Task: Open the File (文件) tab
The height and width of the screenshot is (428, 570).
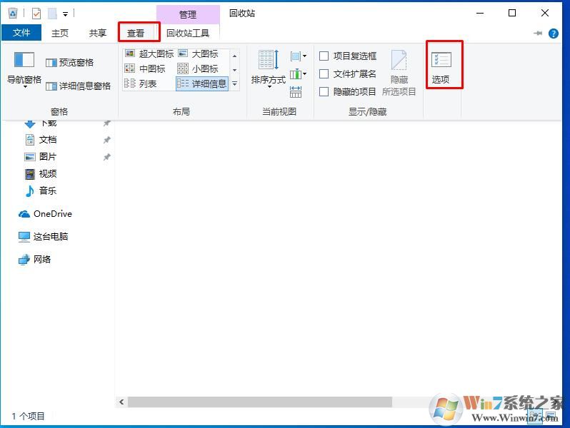Action: [x=21, y=33]
